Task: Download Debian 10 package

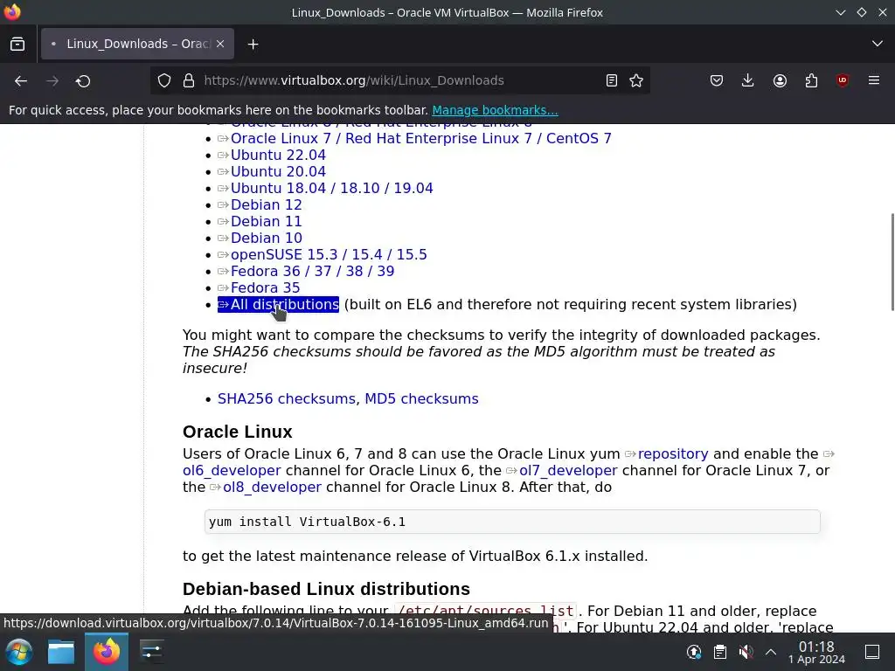Action: (x=266, y=238)
